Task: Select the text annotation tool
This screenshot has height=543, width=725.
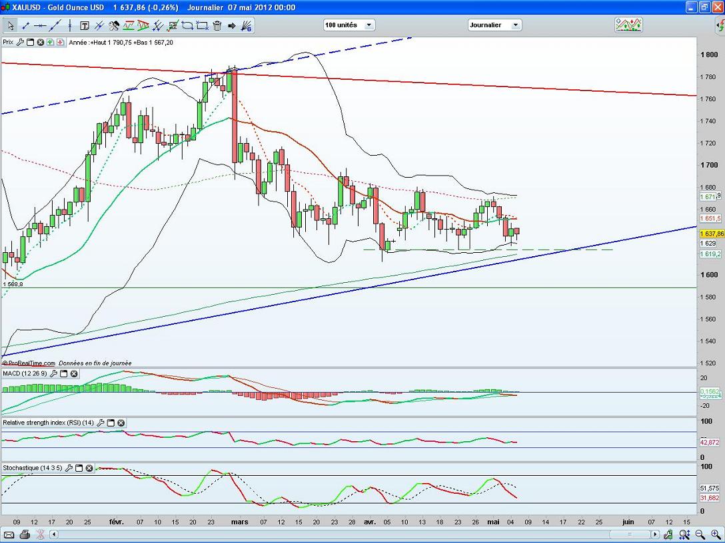Action: (85, 26)
